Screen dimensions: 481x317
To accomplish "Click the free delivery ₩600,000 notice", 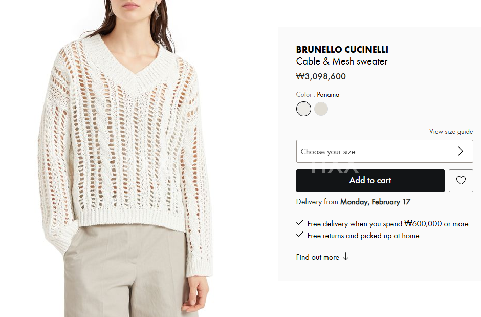I will coord(388,224).
